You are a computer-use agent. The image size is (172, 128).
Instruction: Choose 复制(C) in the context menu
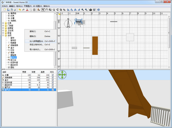click(x=40, y=32)
